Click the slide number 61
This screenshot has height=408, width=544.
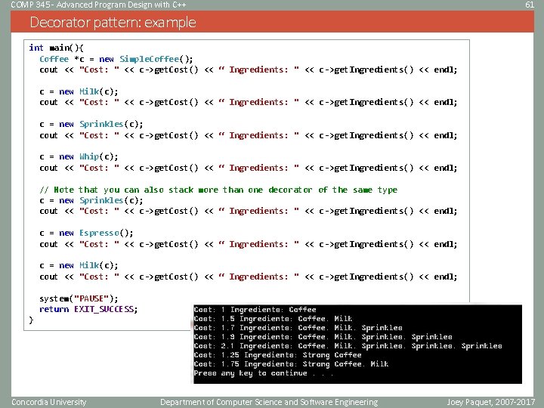click(530, 5)
